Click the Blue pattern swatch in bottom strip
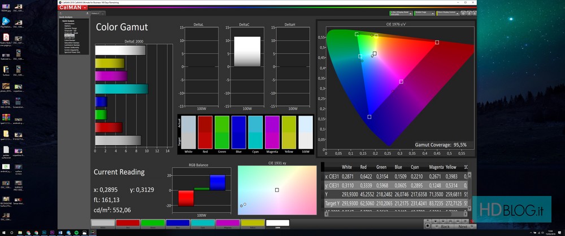This screenshot has width=565, height=236. click(x=177, y=223)
